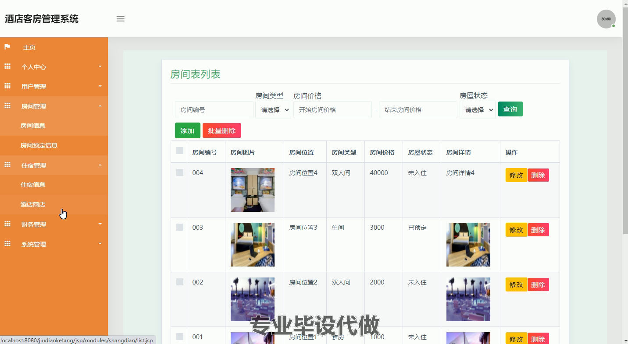Focus the 结束房间价格 input field
Viewport: 628px width, 344px height.
coord(418,110)
